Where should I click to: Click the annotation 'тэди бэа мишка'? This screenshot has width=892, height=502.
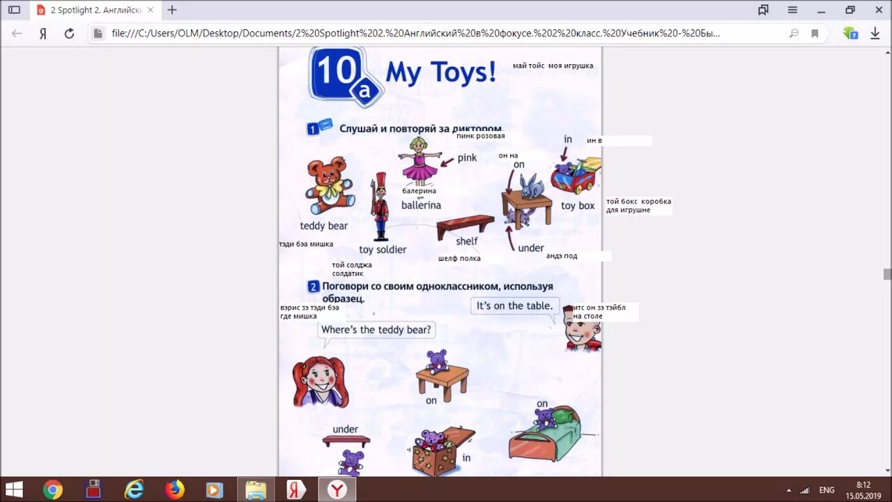click(306, 244)
